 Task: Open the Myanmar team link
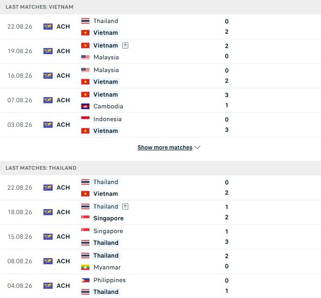pos(107,267)
